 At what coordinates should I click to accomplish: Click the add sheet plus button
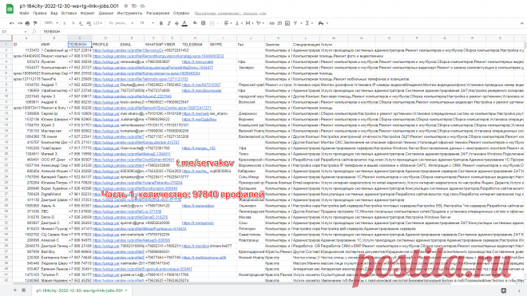pyautogui.click(x=15, y=290)
